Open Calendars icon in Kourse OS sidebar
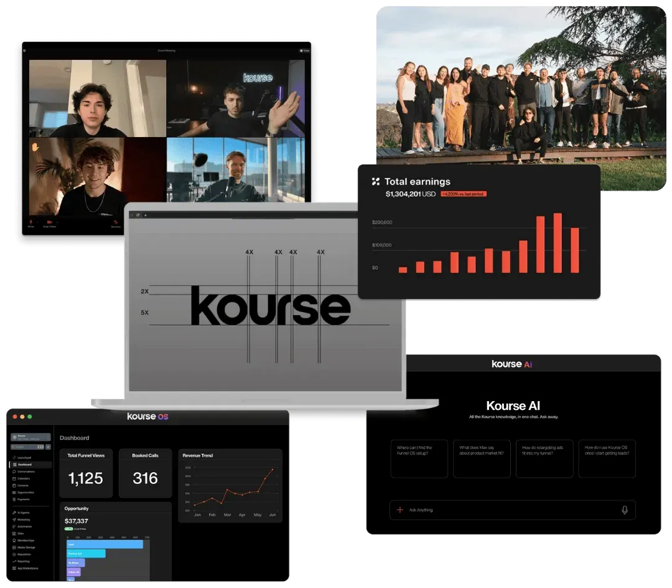This screenshot has width=672, height=588. tap(14, 478)
